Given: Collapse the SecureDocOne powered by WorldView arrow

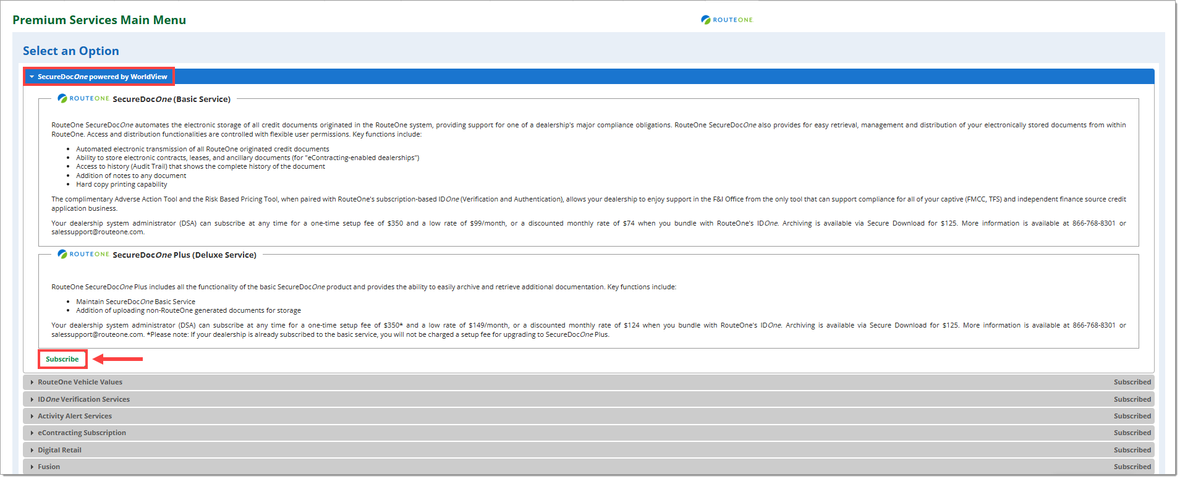Looking at the screenshot, I should (32, 77).
